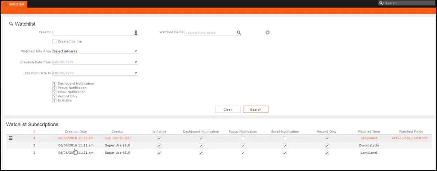Viewport: 437px width, 171px height.
Task: Check Email Notification for Susi User row
Action: [x=285, y=138]
